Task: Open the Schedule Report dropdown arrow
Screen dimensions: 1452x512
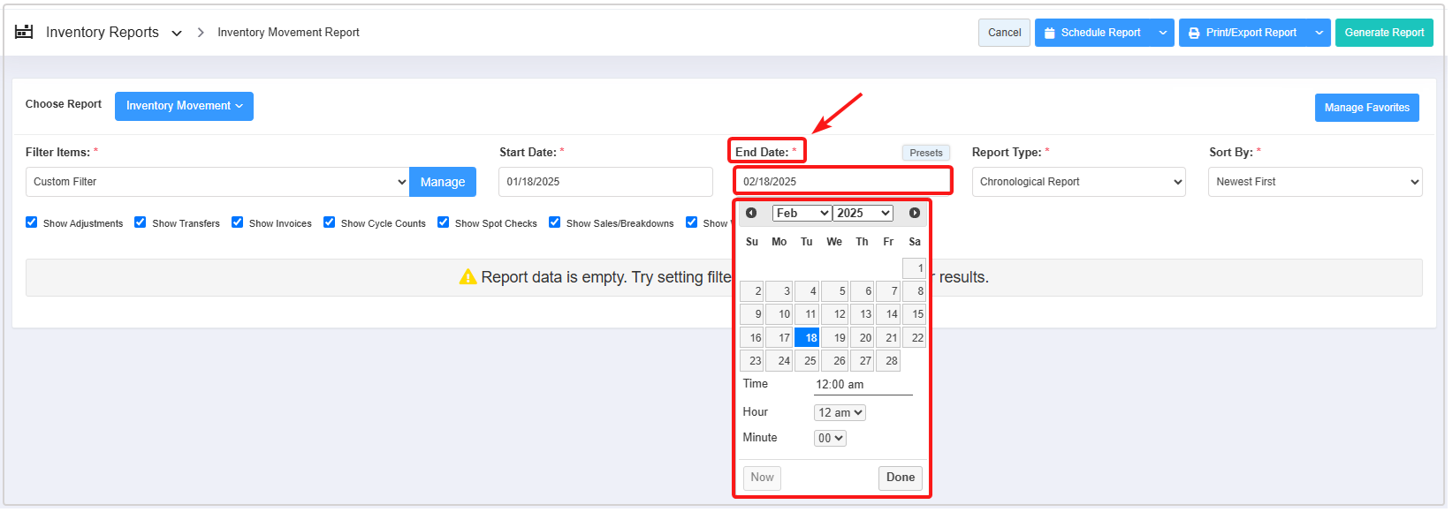Action: [1161, 33]
